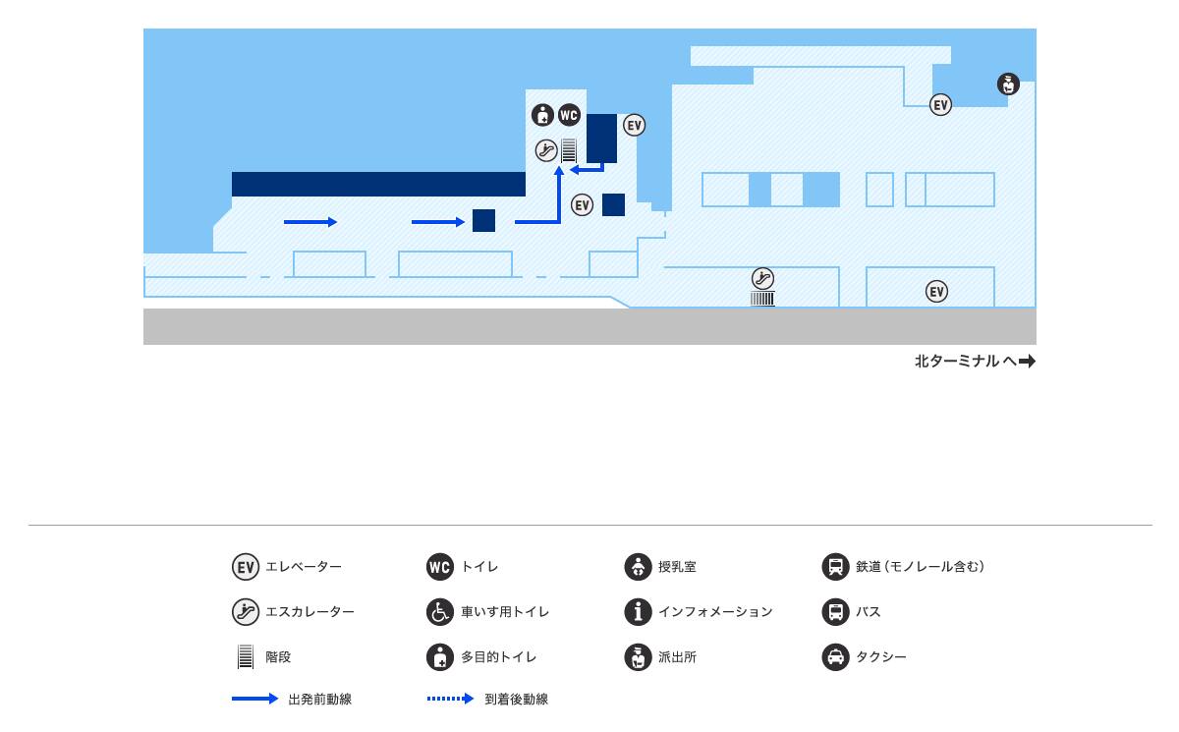Click the 派出所 police box icon at top right
Image resolution: width=1179 pixels, height=732 pixels.
point(1008,84)
